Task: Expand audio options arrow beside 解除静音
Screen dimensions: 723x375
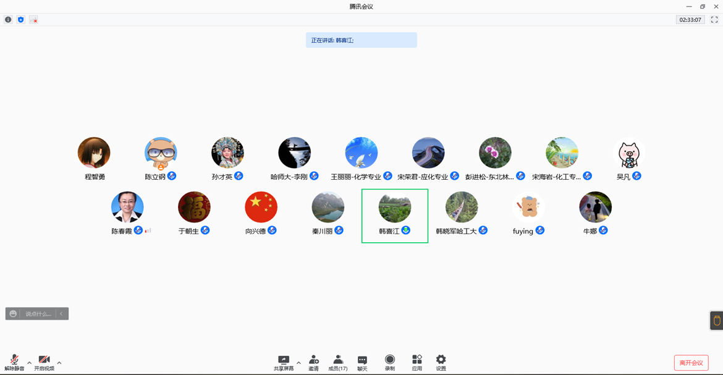Action: [29, 363]
